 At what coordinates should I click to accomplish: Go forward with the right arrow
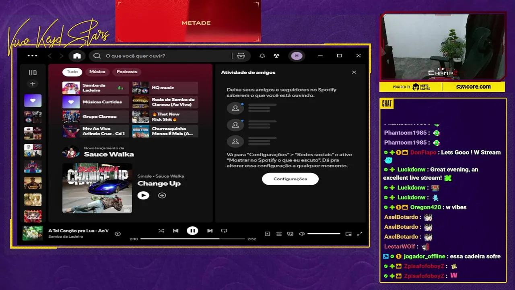coord(61,56)
